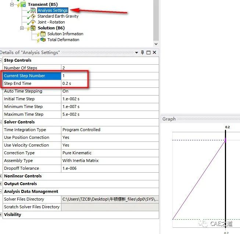Viewport: 240px width, 234px height.
Task: Collapse the Analysis Data Management section
Action: [1, 191]
